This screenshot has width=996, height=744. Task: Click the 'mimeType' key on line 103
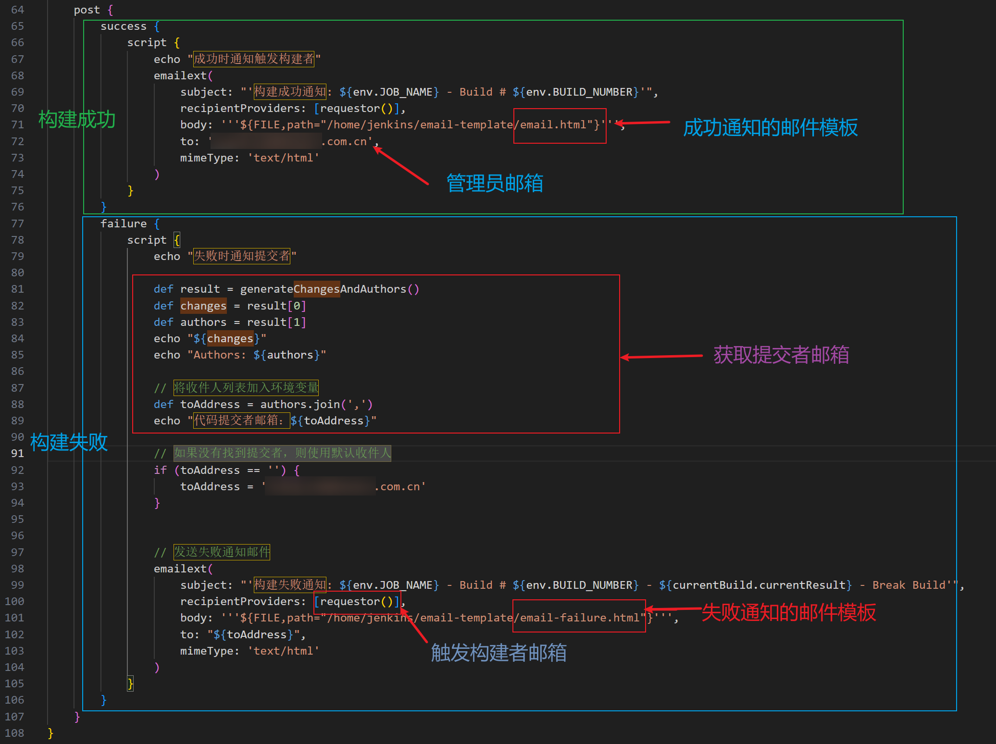click(206, 651)
